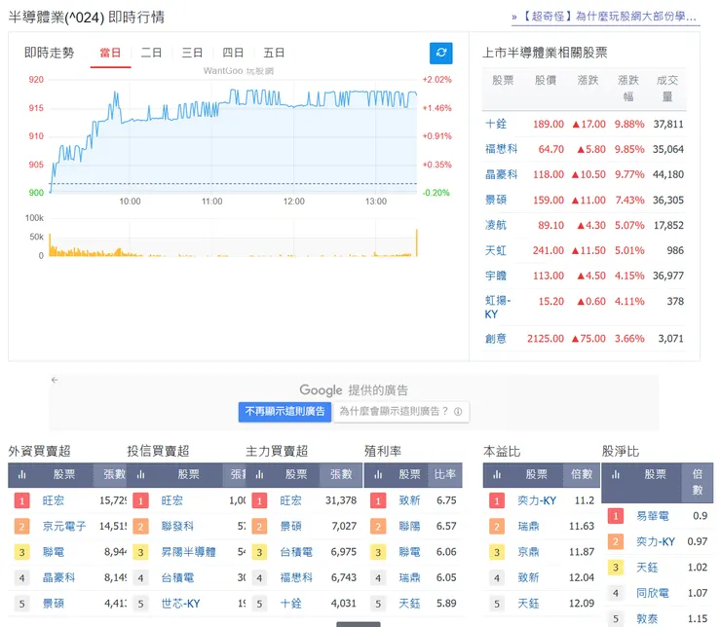
Task: Click the blue refresh chart icon
Action: point(440,53)
